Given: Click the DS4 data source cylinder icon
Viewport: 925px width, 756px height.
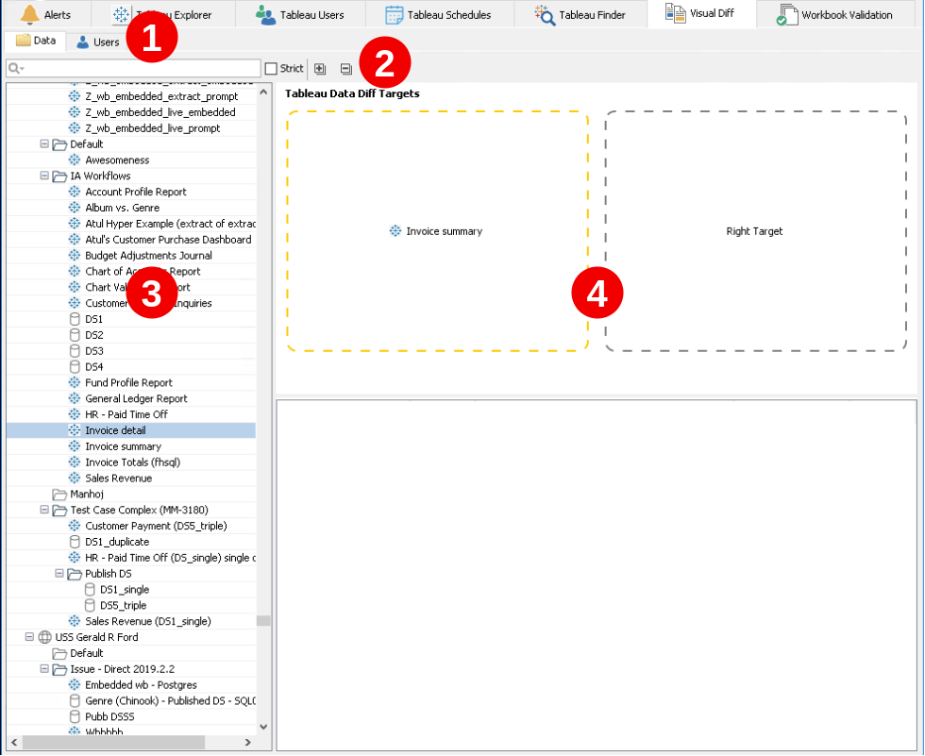Looking at the screenshot, I should [75, 367].
